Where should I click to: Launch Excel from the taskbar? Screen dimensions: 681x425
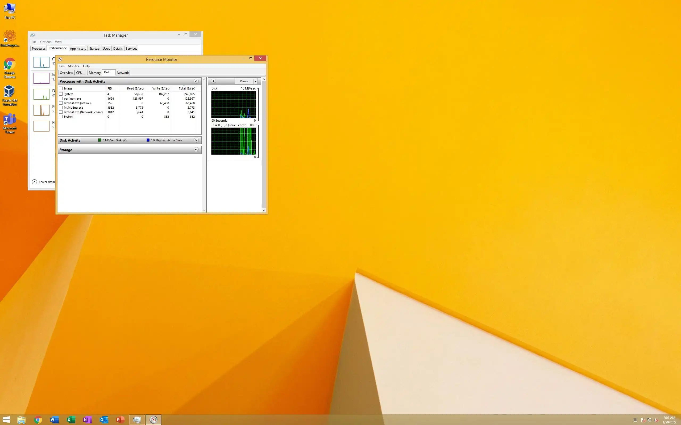[71, 420]
